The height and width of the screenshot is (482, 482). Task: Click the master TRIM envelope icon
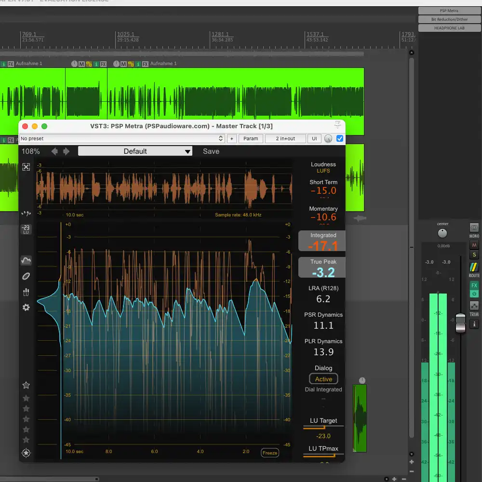click(474, 306)
